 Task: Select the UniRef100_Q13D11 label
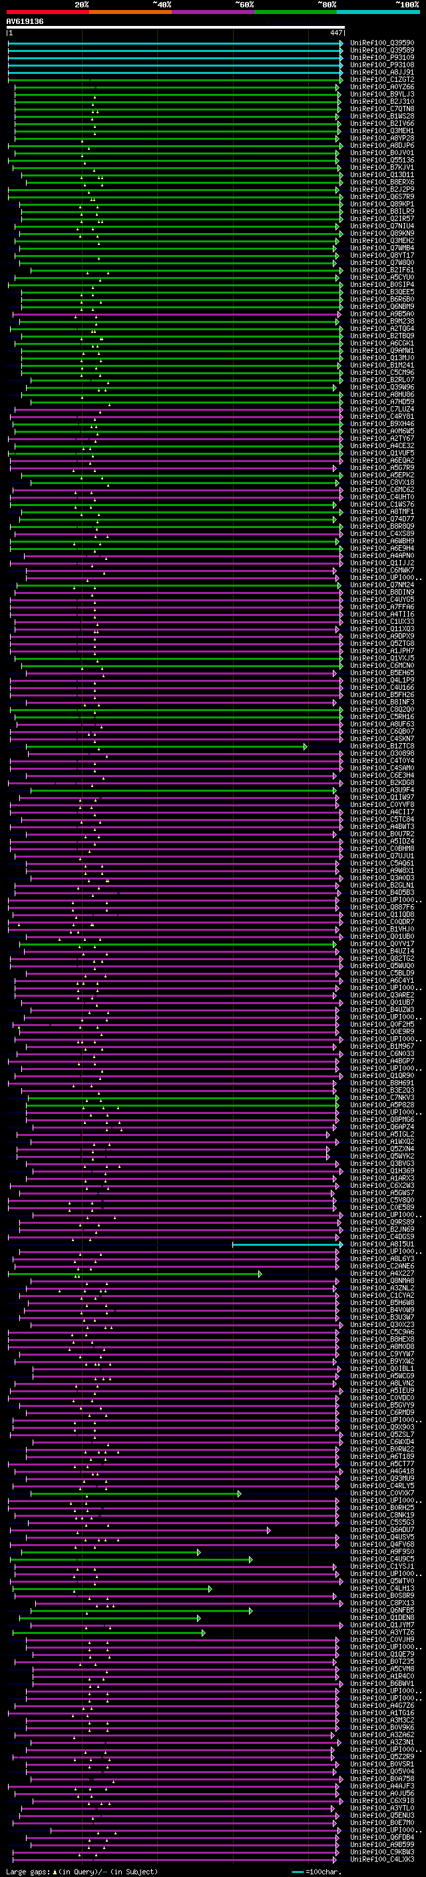382,175
